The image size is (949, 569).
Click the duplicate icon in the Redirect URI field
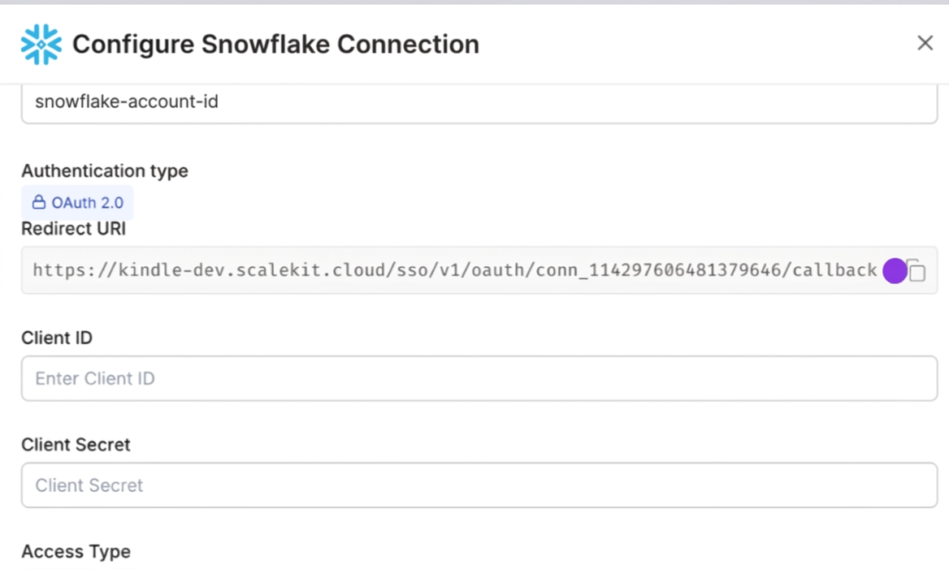pos(917,270)
